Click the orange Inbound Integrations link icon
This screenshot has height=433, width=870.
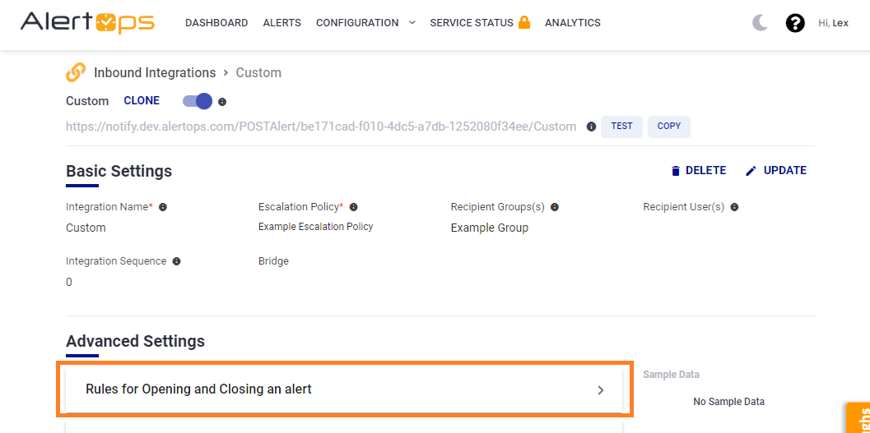(x=76, y=72)
